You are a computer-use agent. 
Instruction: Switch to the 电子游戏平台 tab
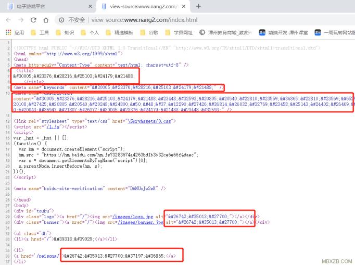coord(49,6)
